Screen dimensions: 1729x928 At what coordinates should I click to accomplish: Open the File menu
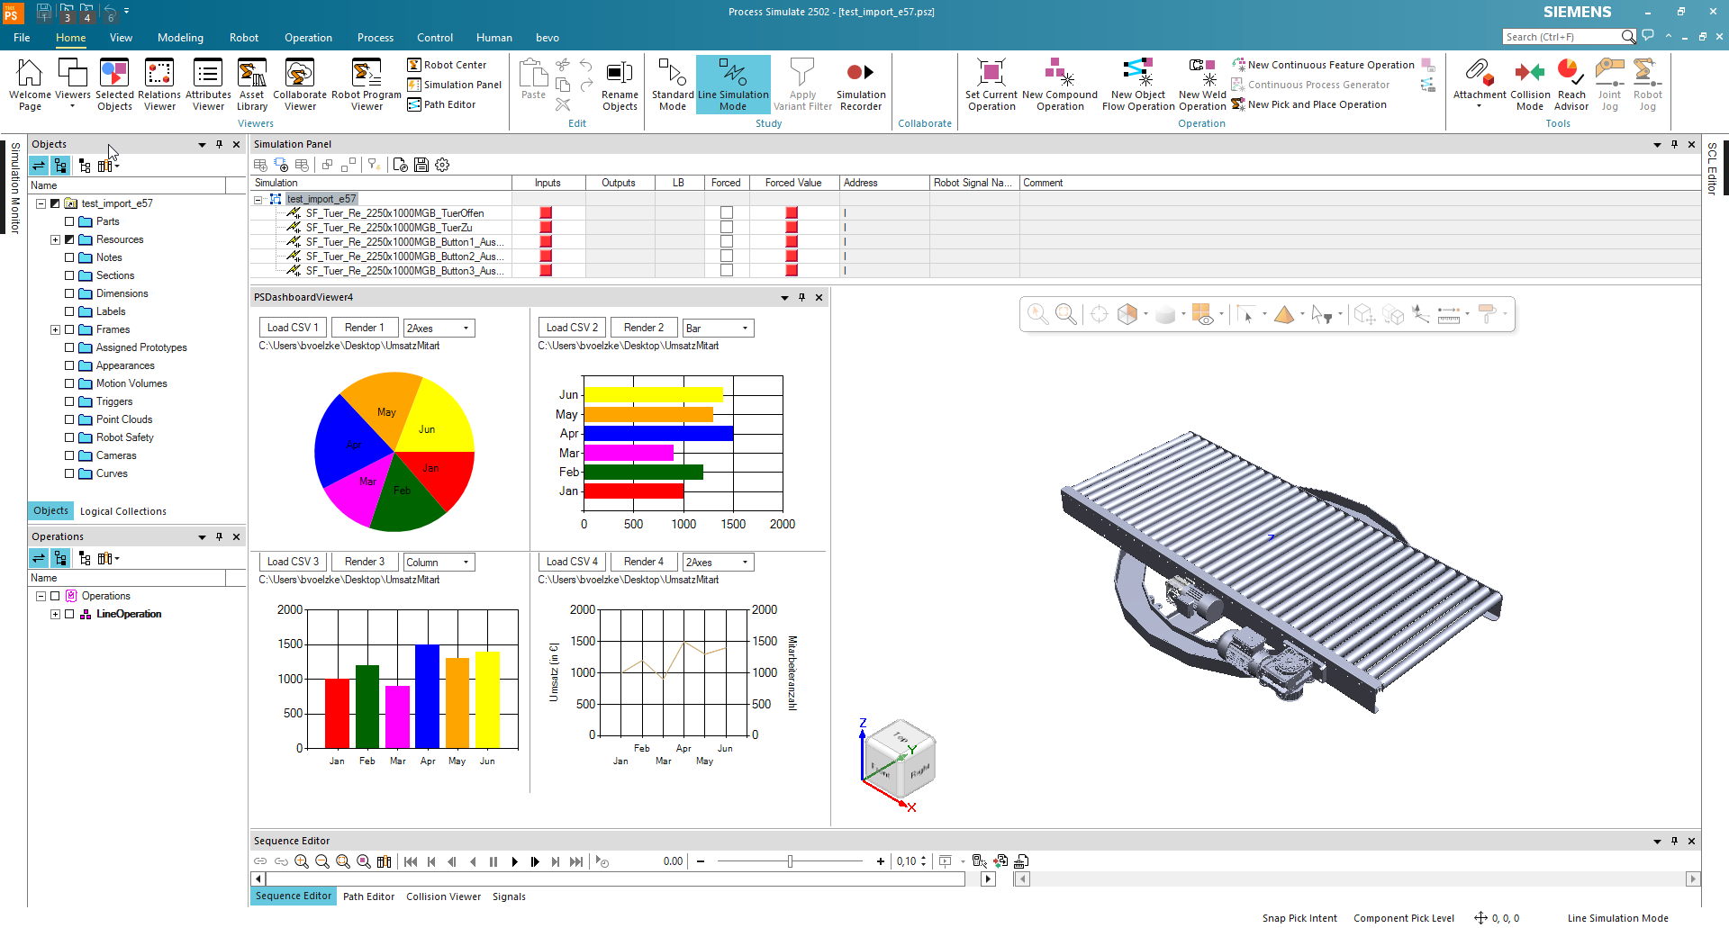[x=22, y=38]
